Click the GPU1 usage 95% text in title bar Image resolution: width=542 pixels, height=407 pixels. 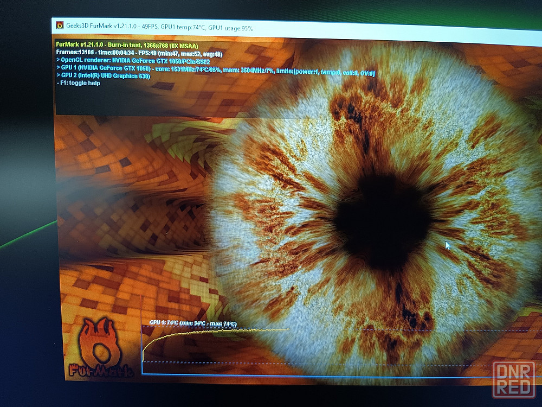(x=230, y=28)
